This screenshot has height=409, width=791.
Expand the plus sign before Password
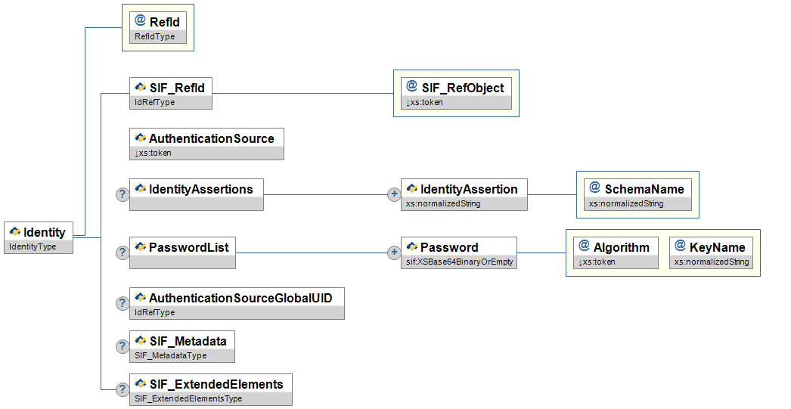(x=394, y=253)
